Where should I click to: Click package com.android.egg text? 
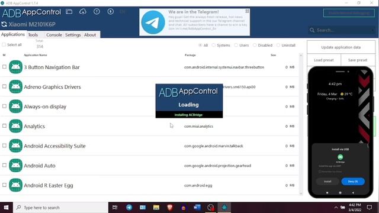198,185
